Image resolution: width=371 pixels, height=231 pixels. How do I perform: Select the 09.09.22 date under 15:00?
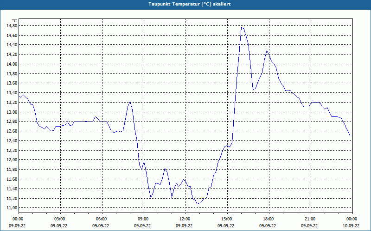(x=226, y=225)
